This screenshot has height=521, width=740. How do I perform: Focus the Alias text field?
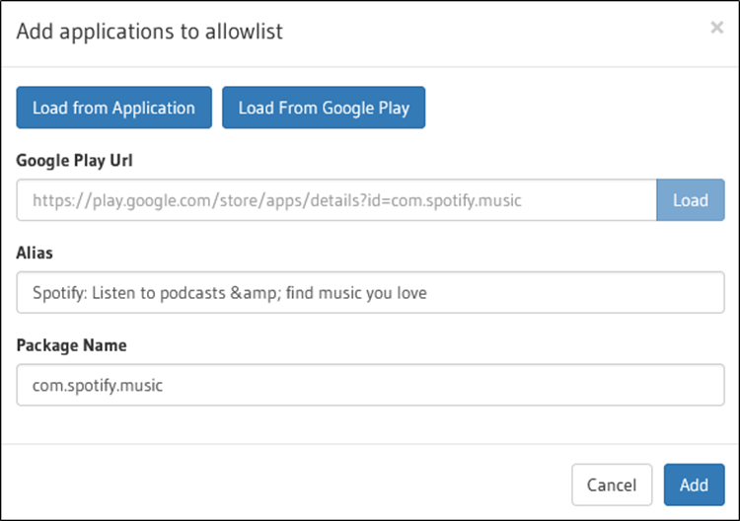pos(370,293)
